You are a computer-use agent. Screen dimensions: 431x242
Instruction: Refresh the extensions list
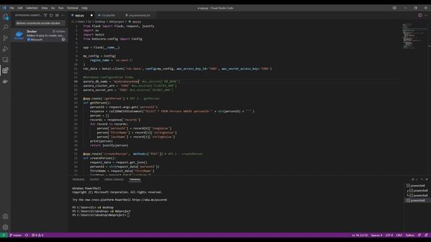tap(51, 15)
